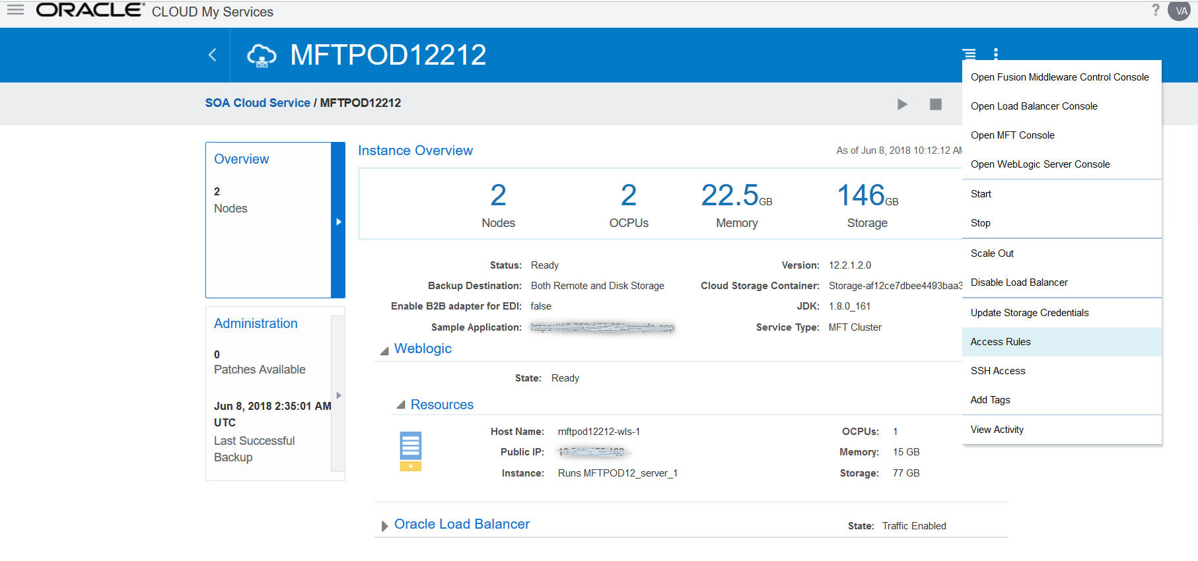Open the hamburger navigation menu
1198x561 pixels.
pos(15,10)
